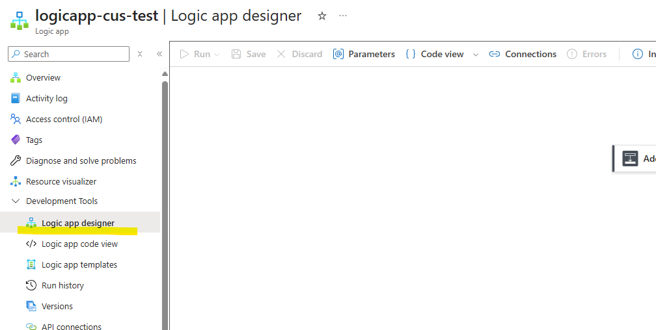Image resolution: width=656 pixels, height=330 pixels.
Task: Click Save in the toolbar
Action: pyautogui.click(x=256, y=55)
